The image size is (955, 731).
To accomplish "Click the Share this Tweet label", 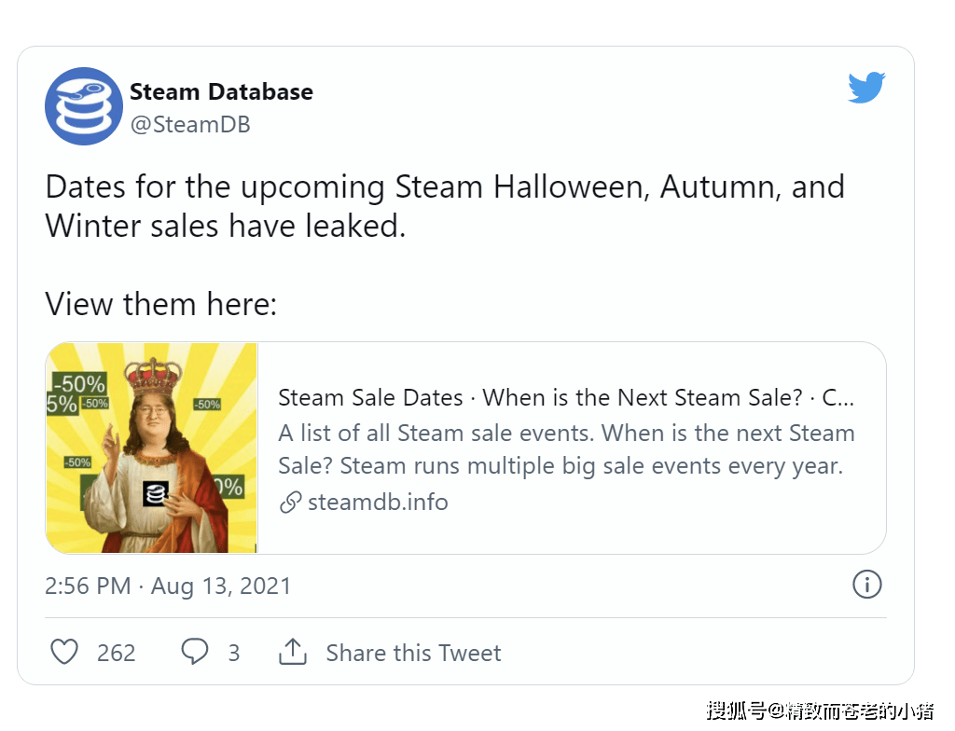I will 413,653.
